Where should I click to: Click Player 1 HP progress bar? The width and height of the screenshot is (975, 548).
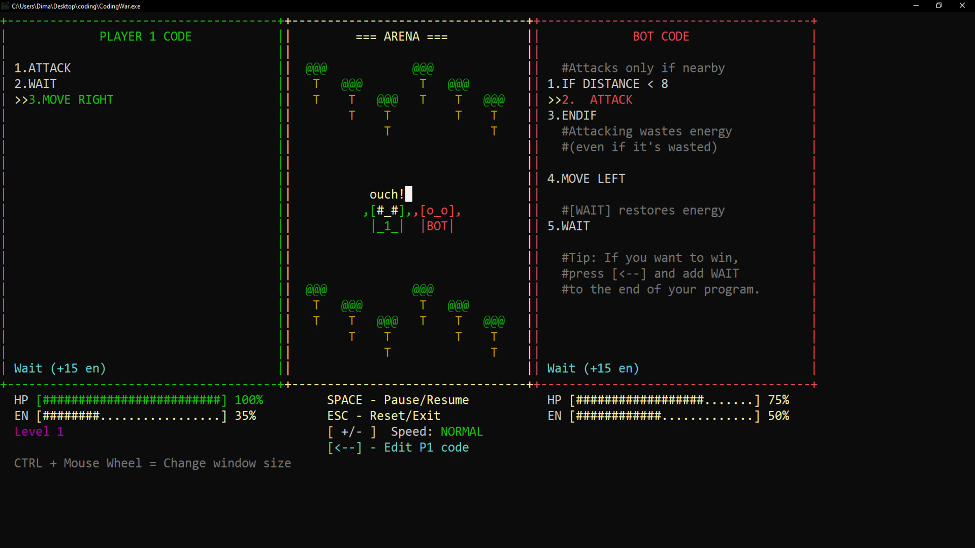coord(132,400)
